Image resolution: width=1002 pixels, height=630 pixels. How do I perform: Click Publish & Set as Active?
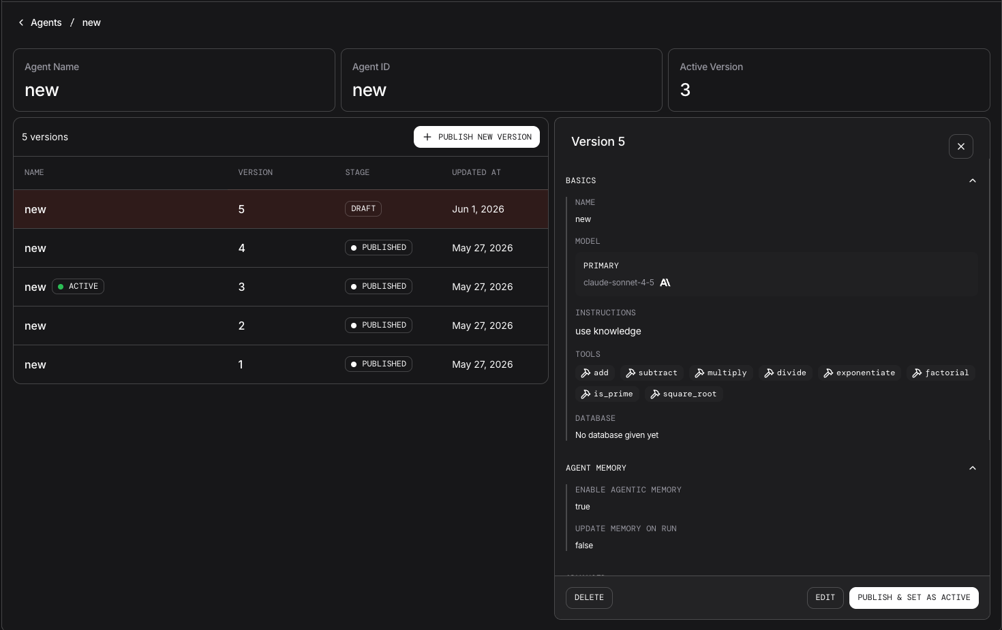point(914,597)
